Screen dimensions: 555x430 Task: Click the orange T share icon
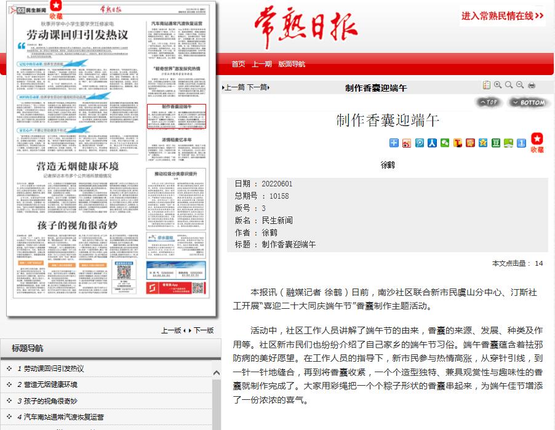[x=457, y=143]
